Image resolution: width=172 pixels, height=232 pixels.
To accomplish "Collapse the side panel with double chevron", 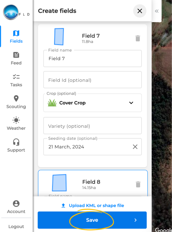I will click(x=157, y=11).
